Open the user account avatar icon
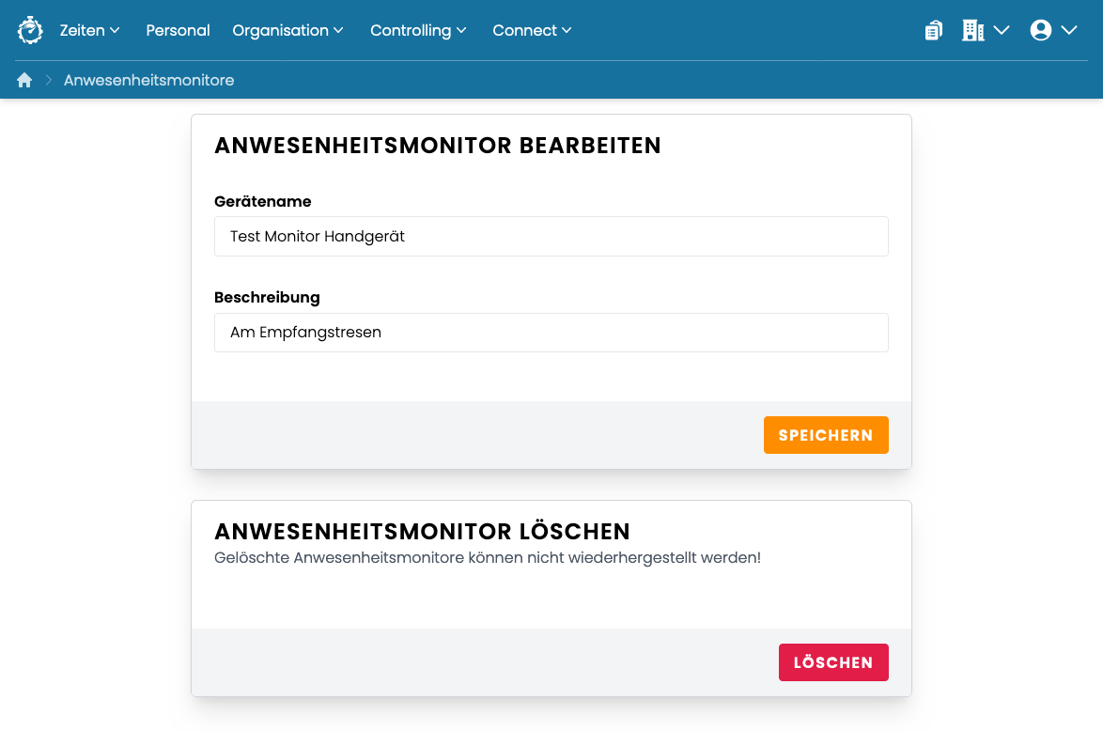1103x731 pixels. click(x=1040, y=30)
